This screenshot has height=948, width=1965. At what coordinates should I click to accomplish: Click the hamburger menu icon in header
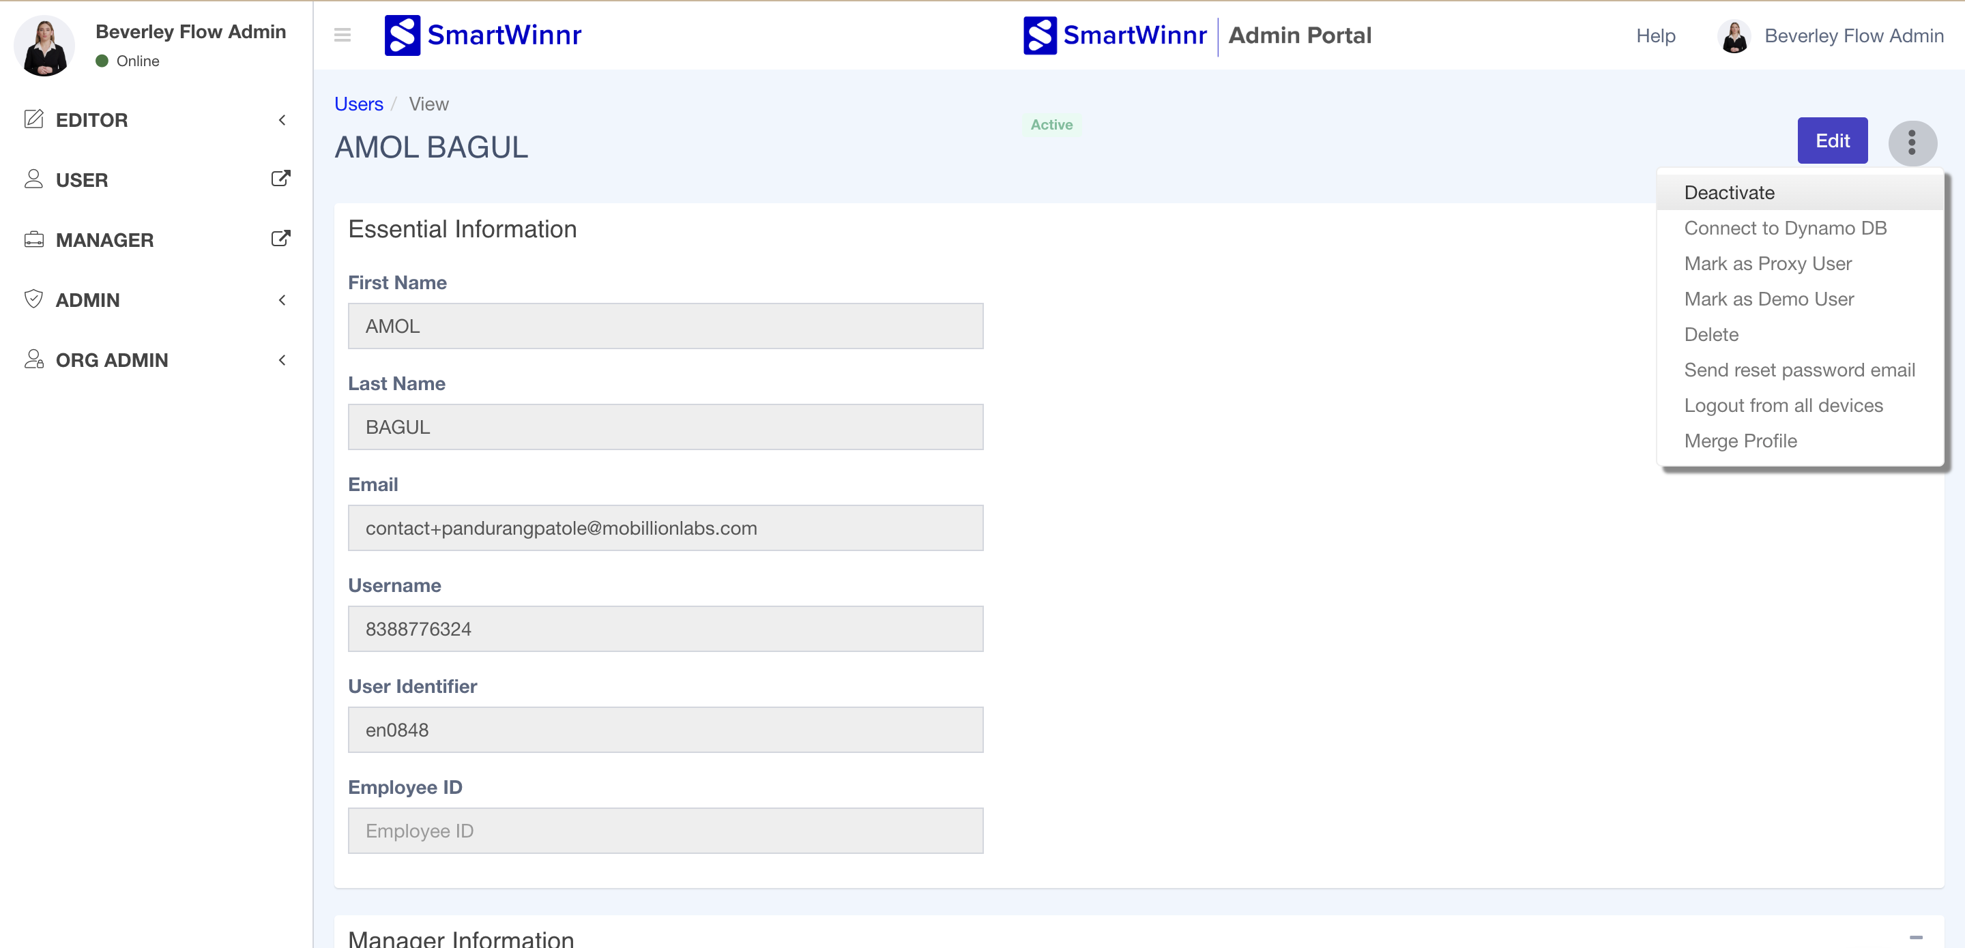click(x=343, y=35)
